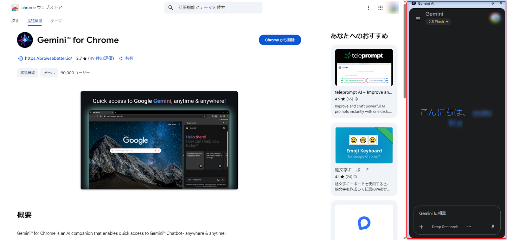507x240 pixels.
Task: Click the こんにちは greeting text in Gemini panel
Action: click(x=442, y=112)
